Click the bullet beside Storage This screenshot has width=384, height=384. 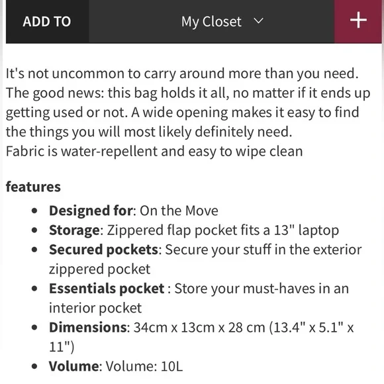[x=34, y=230]
